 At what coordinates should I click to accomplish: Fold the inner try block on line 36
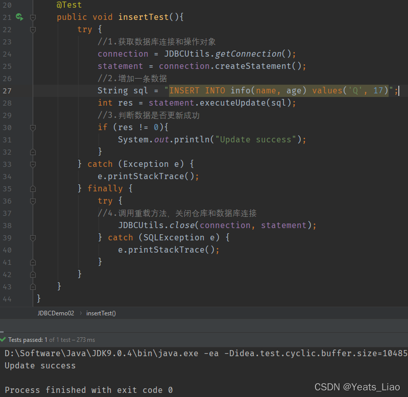click(33, 201)
